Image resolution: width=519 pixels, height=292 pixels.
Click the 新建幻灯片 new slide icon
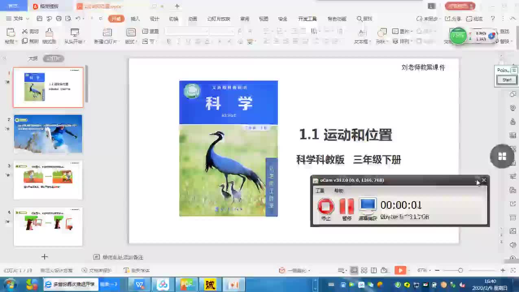coord(107,33)
